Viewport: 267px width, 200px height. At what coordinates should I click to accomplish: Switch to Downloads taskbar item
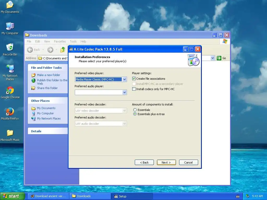pyautogui.click(x=90, y=196)
